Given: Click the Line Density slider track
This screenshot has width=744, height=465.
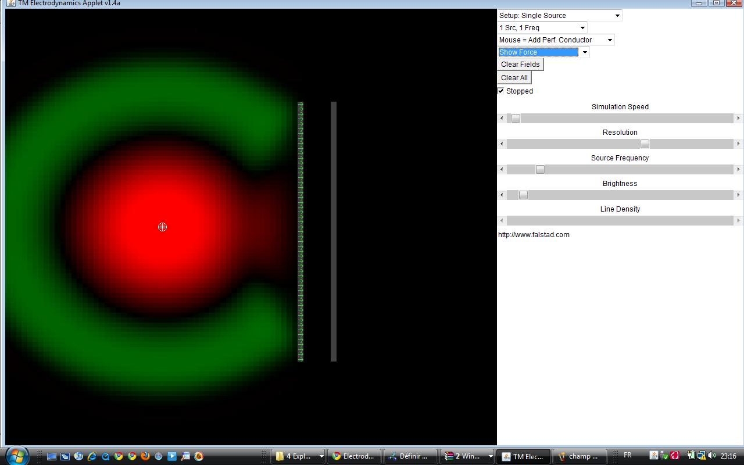Looking at the screenshot, I should point(620,221).
